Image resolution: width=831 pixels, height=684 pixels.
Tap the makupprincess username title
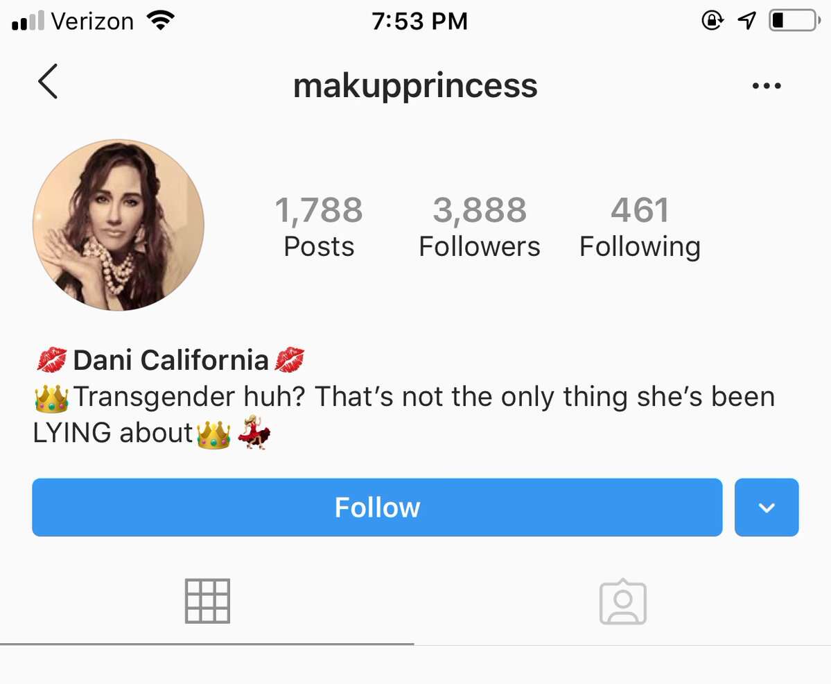point(415,85)
